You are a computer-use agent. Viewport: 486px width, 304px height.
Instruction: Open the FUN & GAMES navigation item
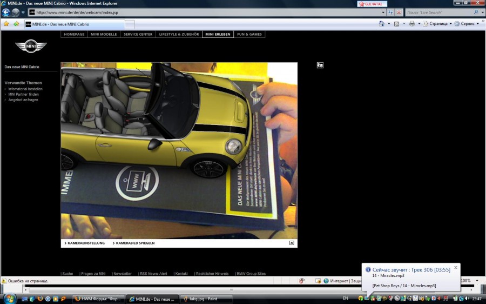(x=249, y=35)
